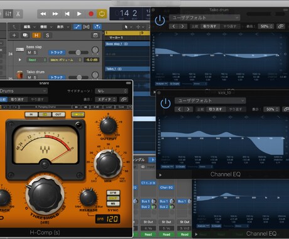The image size is (289, 239).
Task: Open the Editors scissors button
Action: 18,14
